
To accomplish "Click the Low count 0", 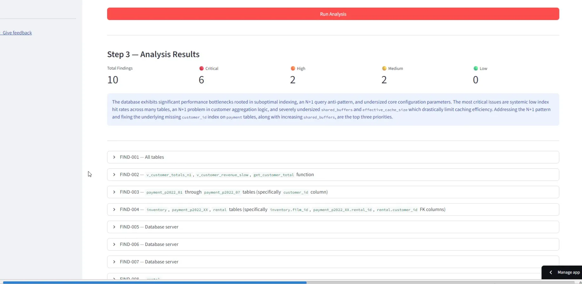I will [476, 80].
